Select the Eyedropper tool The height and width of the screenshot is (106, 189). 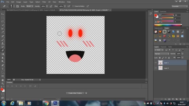pyautogui.click(x=3, y=32)
